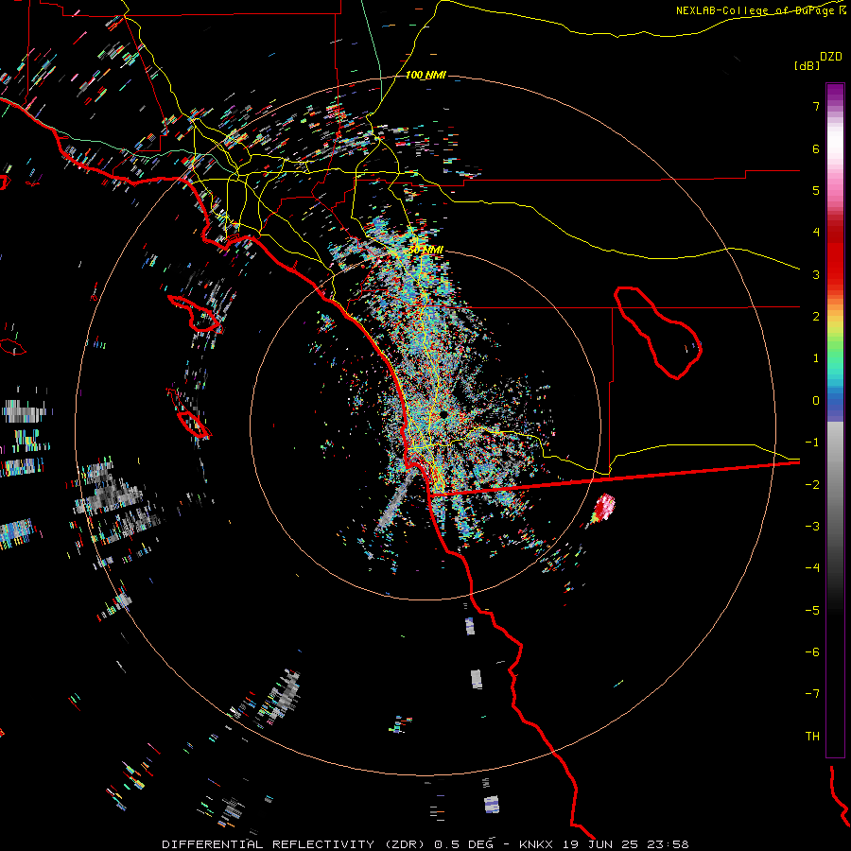The height and width of the screenshot is (851, 851).
Task: Click the DZD legend title
Action: click(x=831, y=57)
